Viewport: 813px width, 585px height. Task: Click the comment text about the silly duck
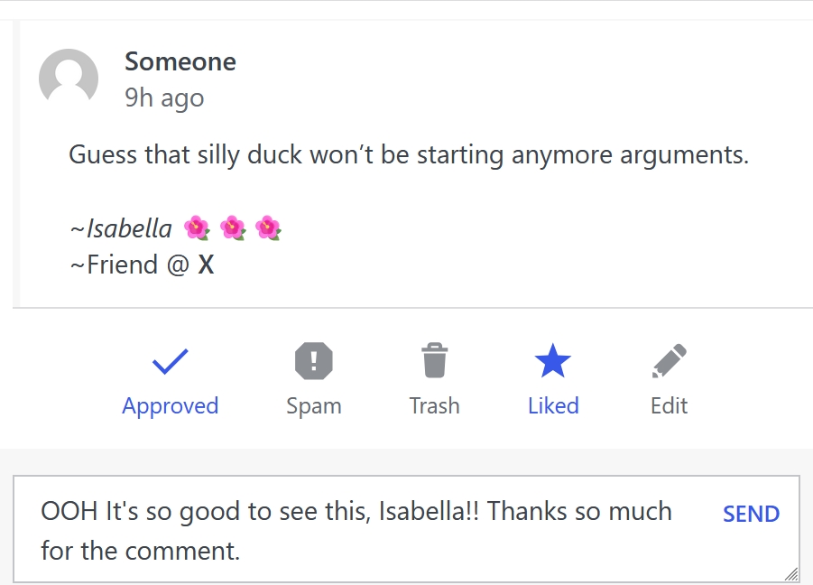coord(409,154)
